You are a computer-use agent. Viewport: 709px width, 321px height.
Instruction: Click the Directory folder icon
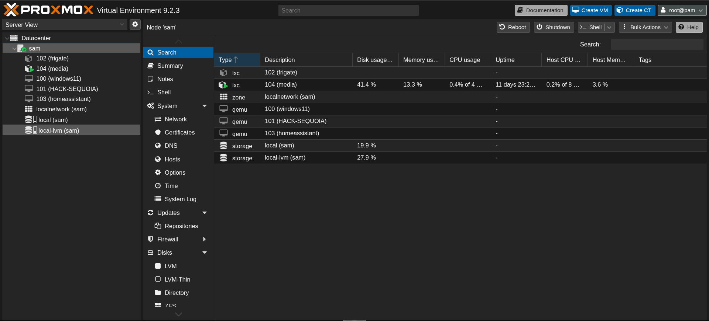coord(158,292)
